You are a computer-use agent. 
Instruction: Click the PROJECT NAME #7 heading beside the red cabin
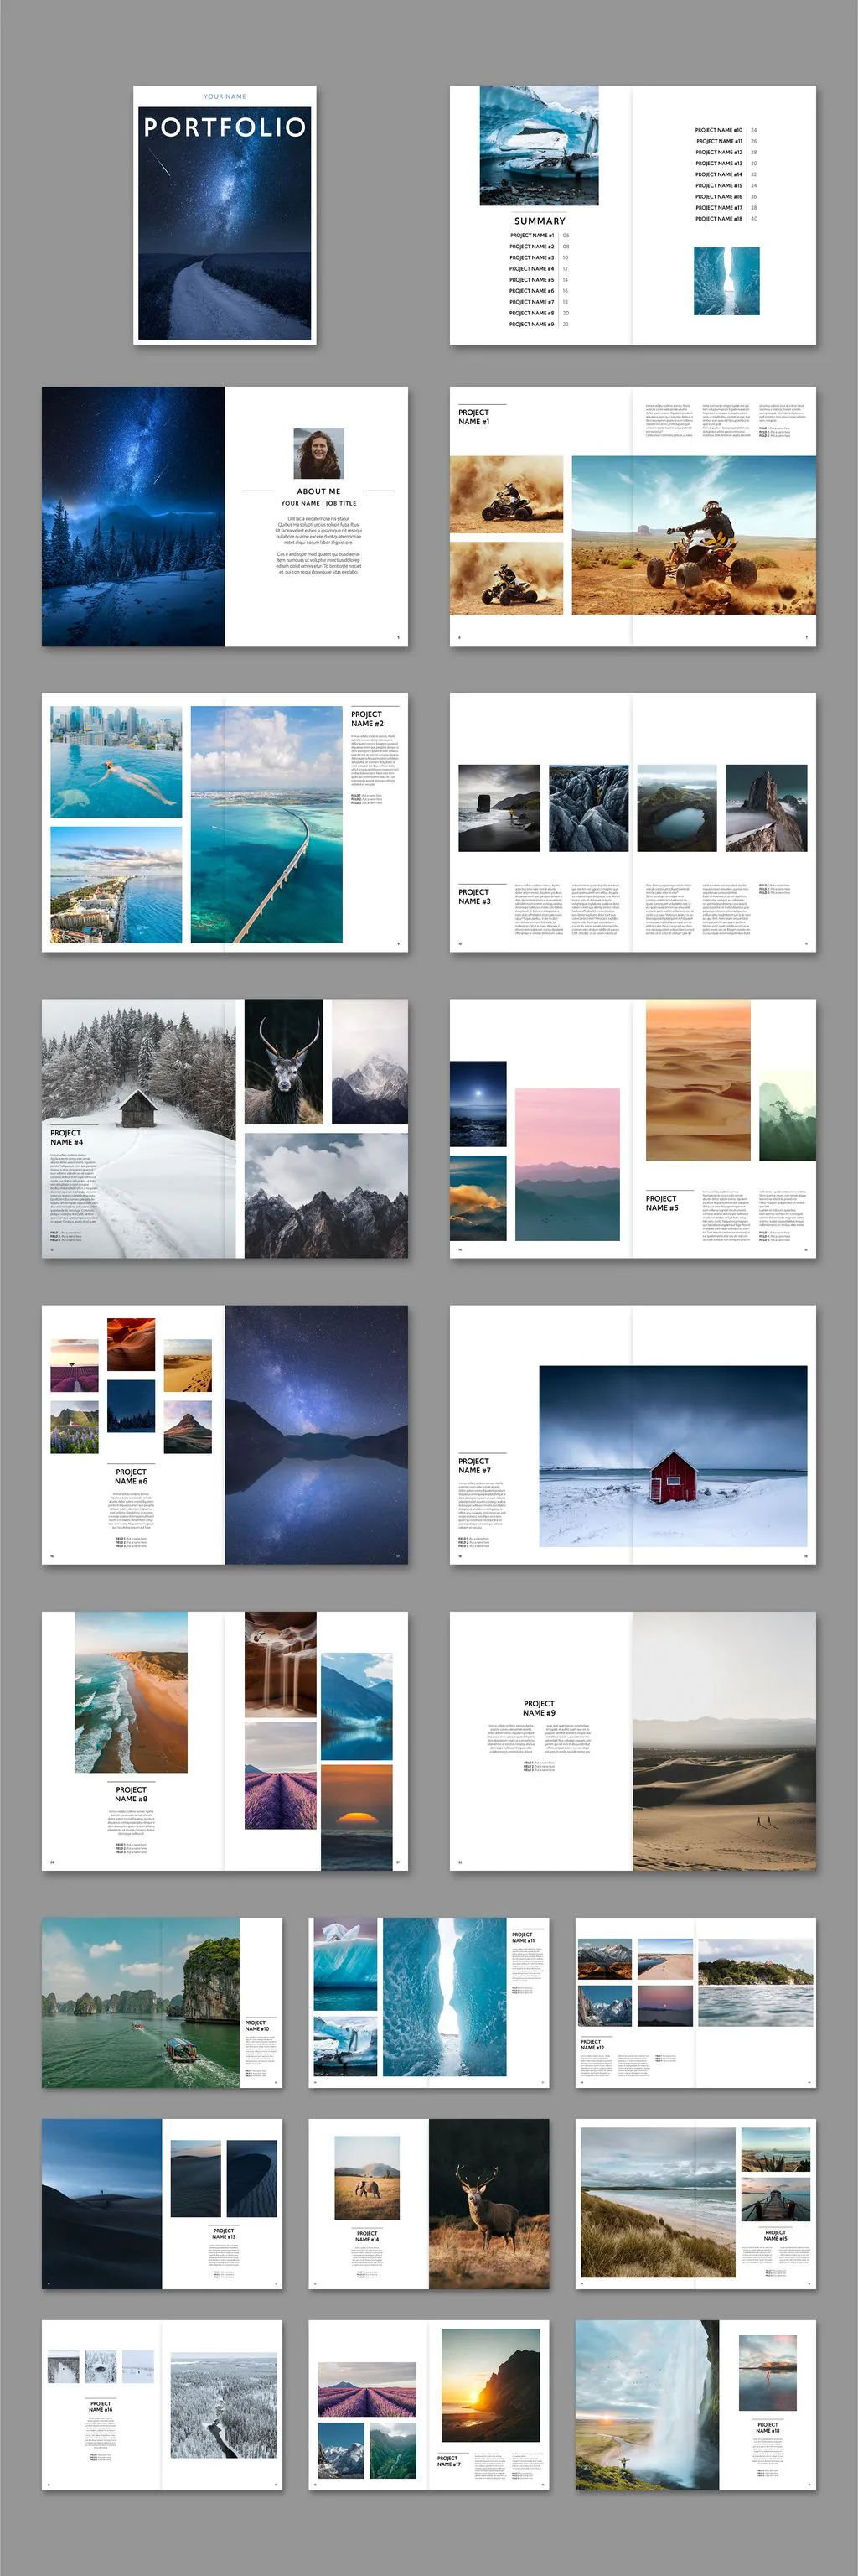pyautogui.click(x=474, y=1465)
